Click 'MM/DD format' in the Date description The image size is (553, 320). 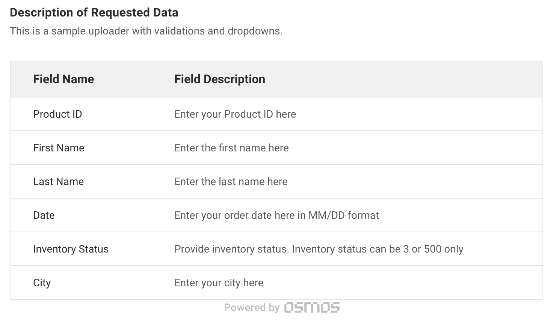(343, 215)
